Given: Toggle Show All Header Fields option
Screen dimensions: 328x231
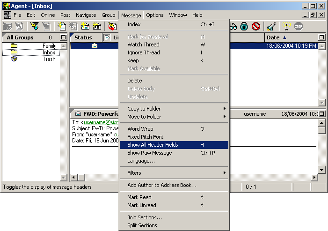Looking at the screenshot, I should coord(153,145).
